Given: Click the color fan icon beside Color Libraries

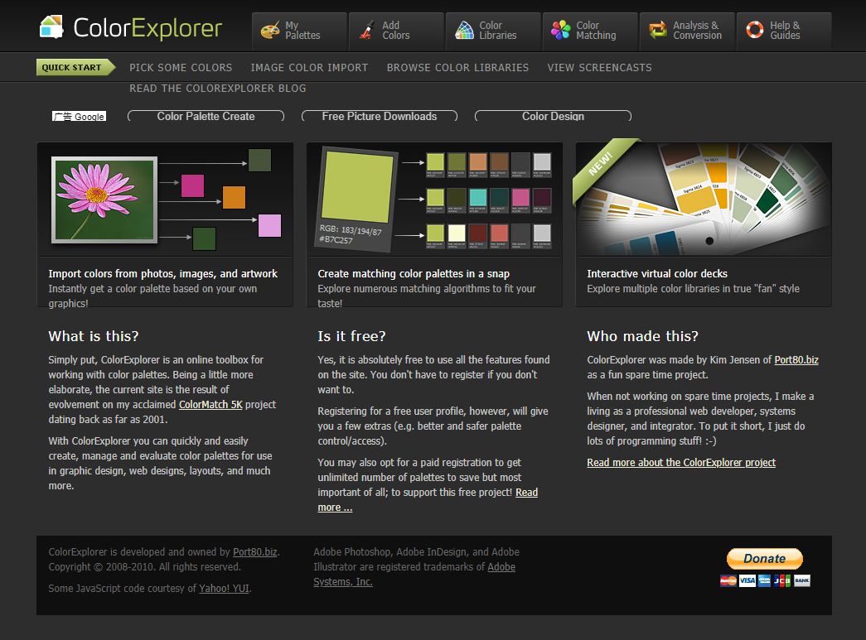Looking at the screenshot, I should tap(464, 31).
